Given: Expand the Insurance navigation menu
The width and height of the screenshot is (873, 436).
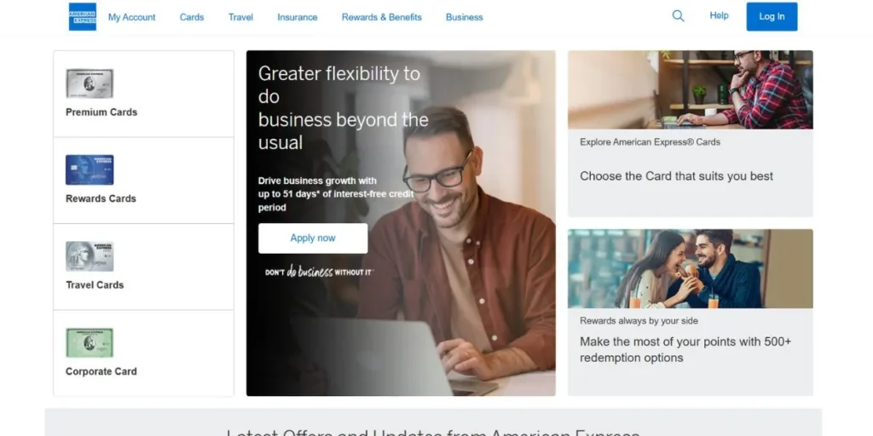Looking at the screenshot, I should point(298,17).
